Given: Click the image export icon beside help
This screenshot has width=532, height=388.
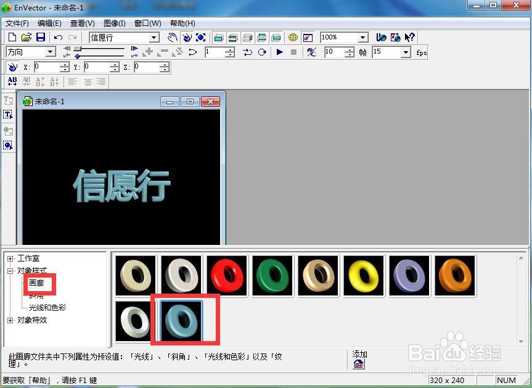Looking at the screenshot, I should [396, 38].
